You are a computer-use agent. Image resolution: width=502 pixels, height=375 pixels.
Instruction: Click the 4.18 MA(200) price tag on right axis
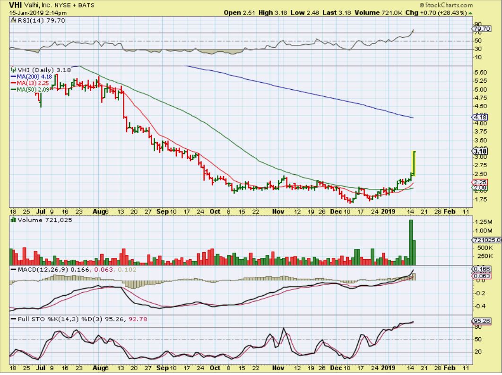[480, 118]
